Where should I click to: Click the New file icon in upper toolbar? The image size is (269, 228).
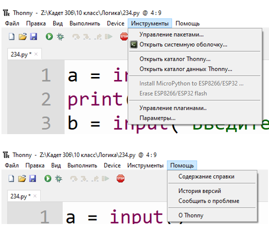point(11,37)
